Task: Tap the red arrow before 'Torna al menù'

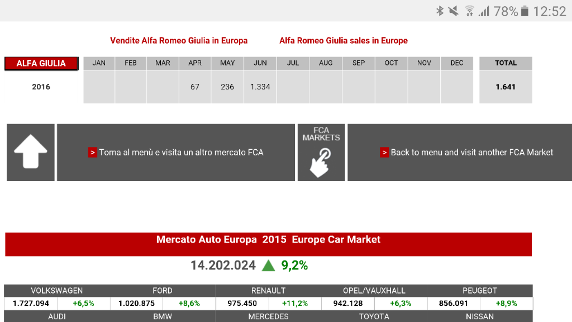Action: tap(93, 152)
